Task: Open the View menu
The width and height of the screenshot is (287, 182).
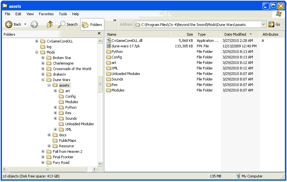Action: 30,14
